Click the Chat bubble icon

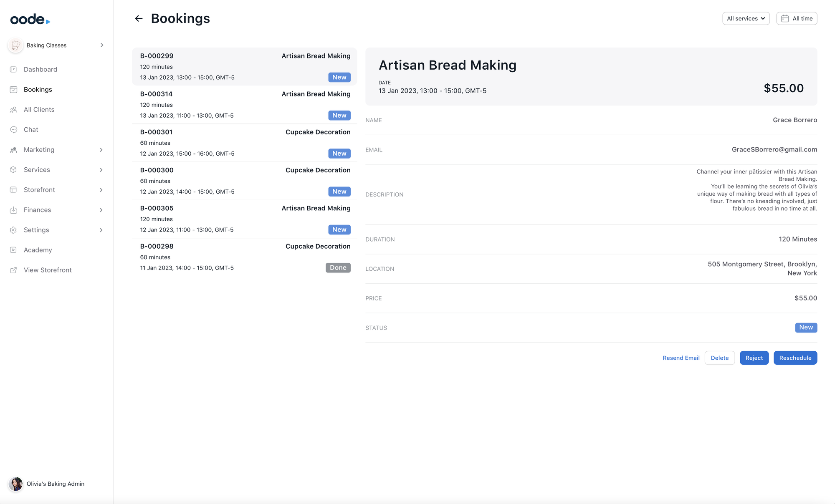pyautogui.click(x=13, y=129)
